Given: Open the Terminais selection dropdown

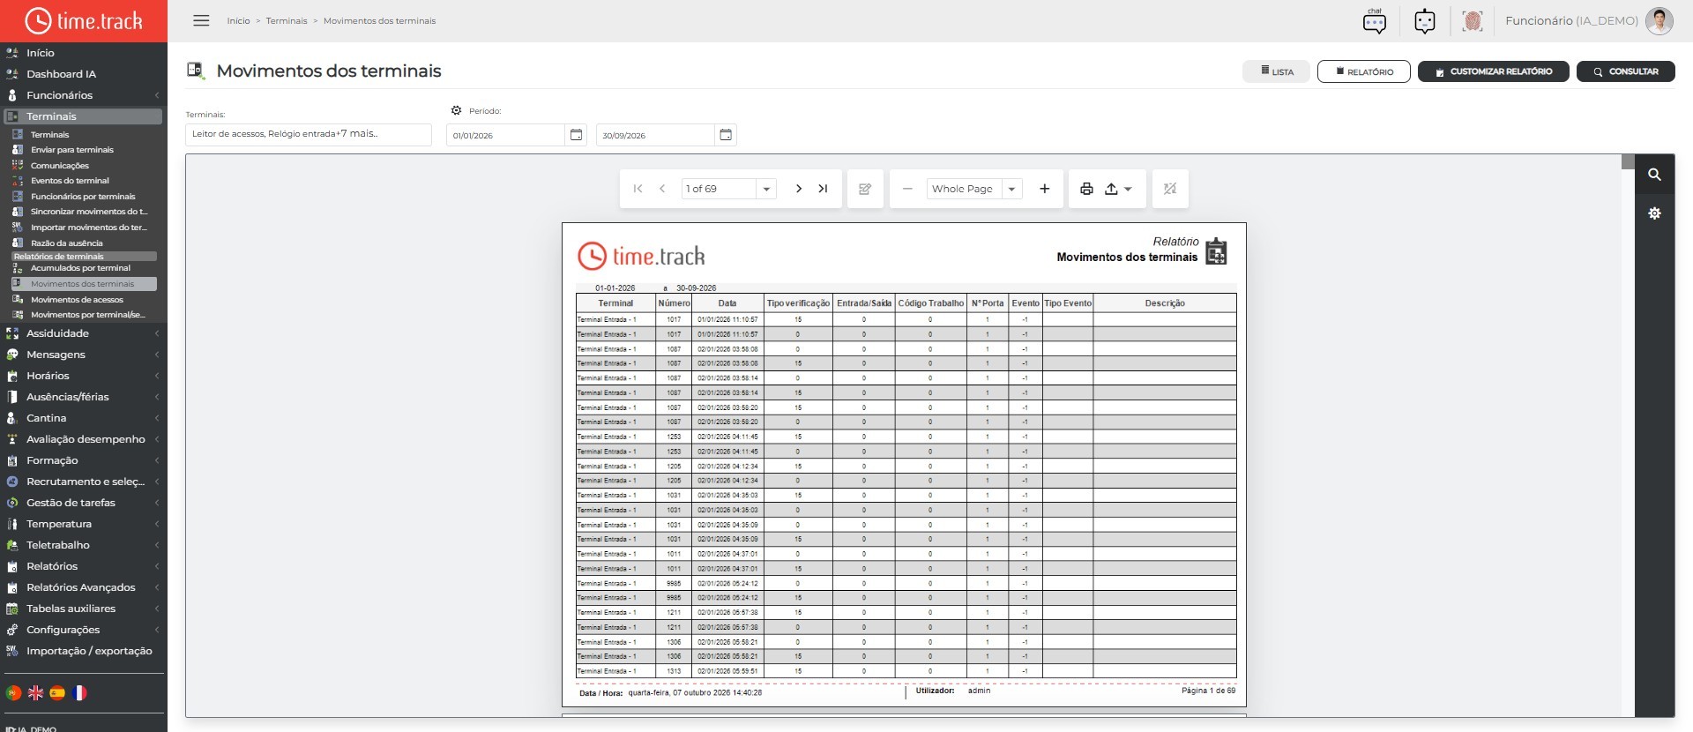Looking at the screenshot, I should (x=309, y=134).
